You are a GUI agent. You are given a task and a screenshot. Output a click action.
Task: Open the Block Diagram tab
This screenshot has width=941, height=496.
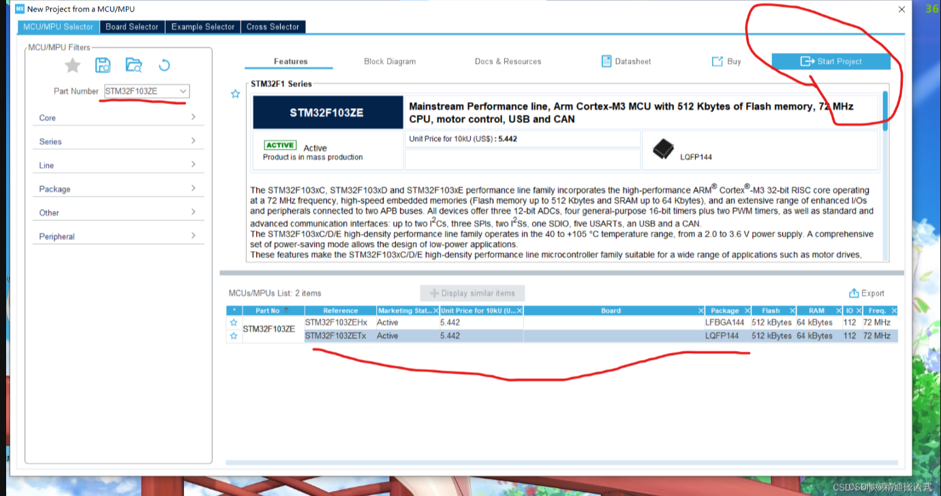coord(390,61)
